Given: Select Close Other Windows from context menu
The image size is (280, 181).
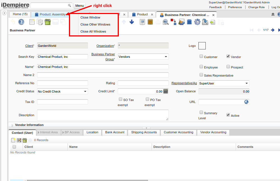Looking at the screenshot, I should 95,24.
